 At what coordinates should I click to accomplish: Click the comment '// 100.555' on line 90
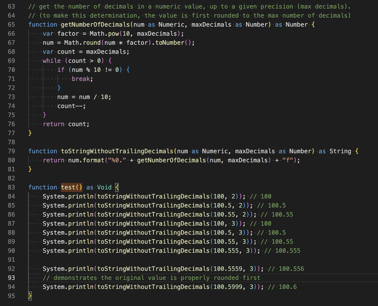[282, 251]
